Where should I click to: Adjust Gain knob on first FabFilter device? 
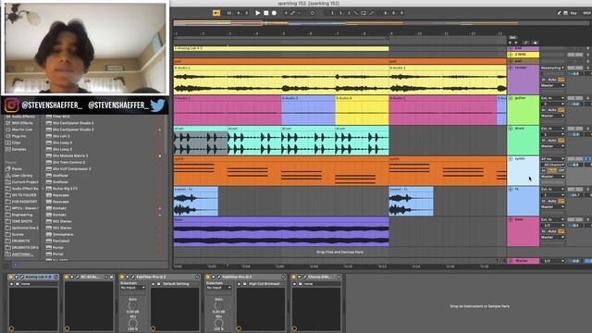coord(132,305)
